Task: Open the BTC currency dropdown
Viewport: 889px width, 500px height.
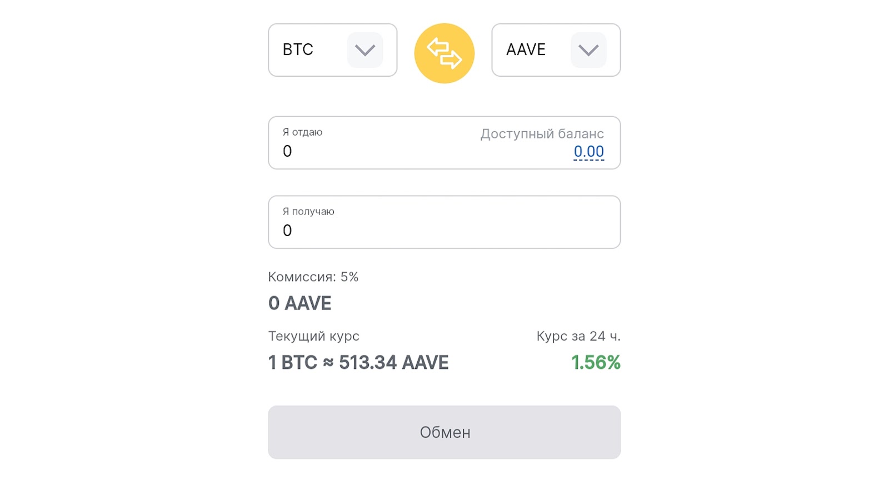Action: [x=332, y=50]
